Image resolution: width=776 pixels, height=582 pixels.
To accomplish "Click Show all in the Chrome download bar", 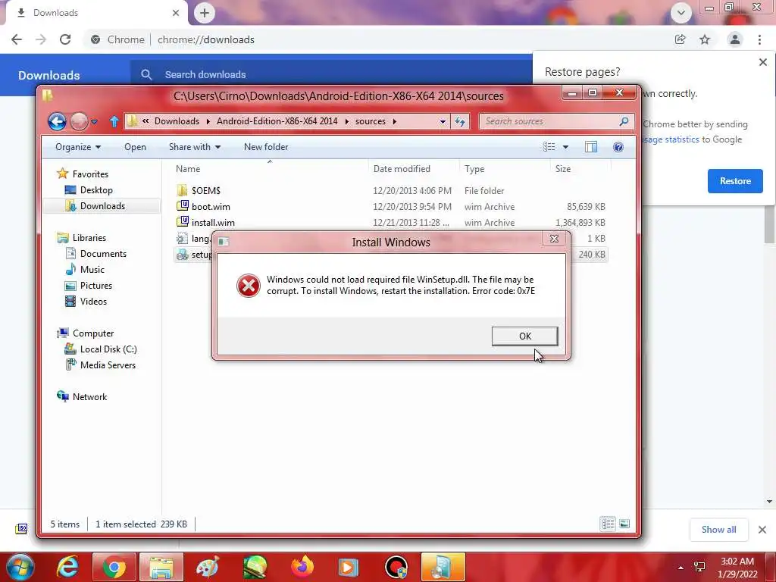I will point(718,530).
